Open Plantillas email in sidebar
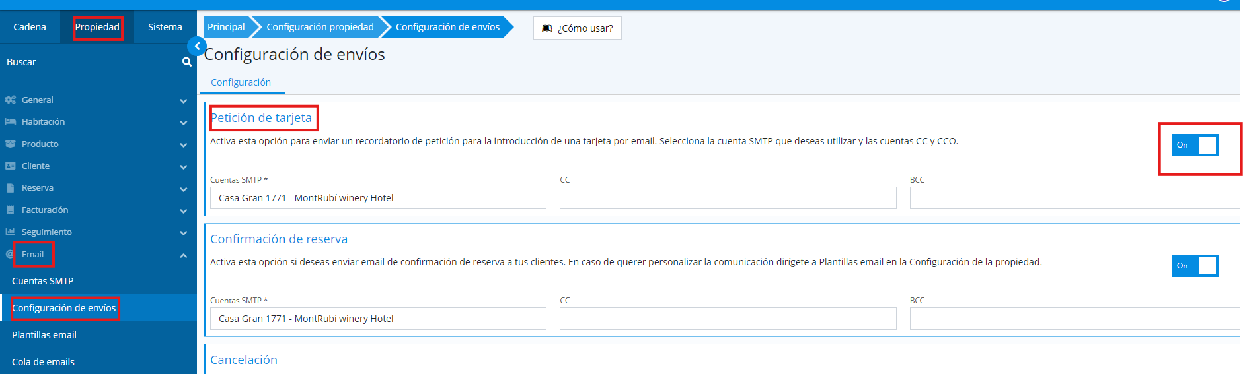 (44, 335)
